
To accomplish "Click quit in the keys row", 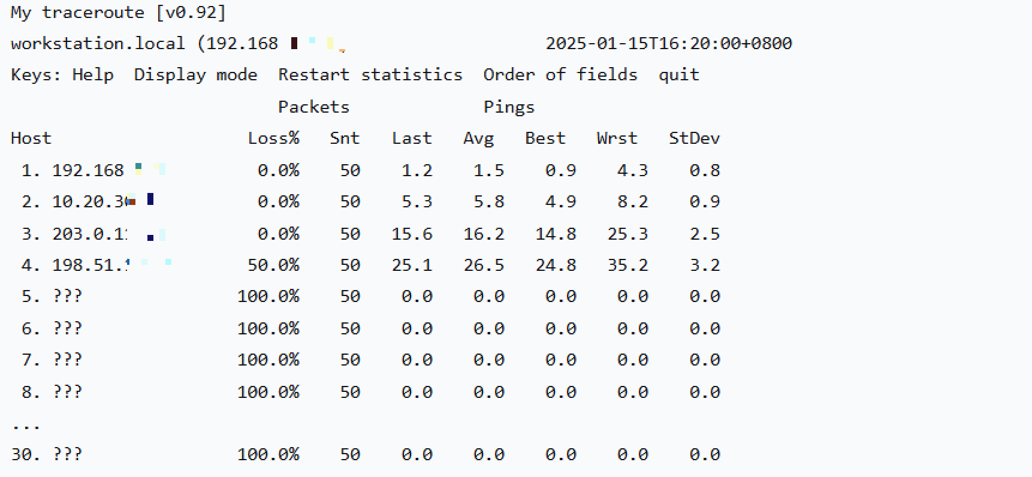I will (678, 75).
